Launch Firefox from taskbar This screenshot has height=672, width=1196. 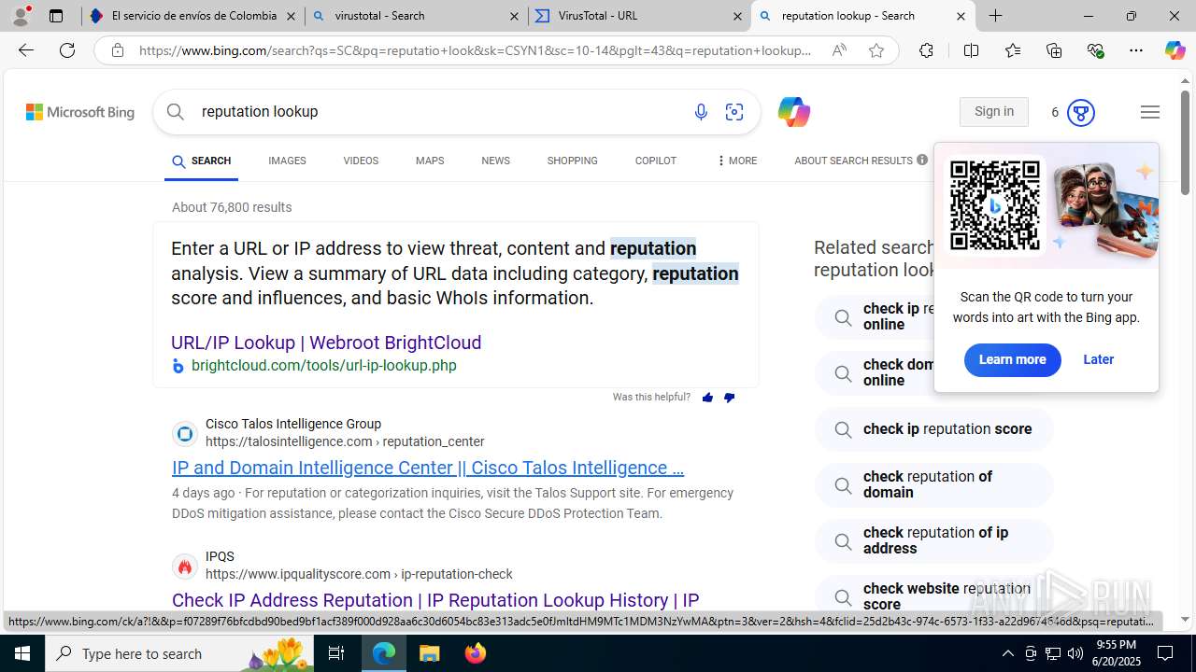476,653
